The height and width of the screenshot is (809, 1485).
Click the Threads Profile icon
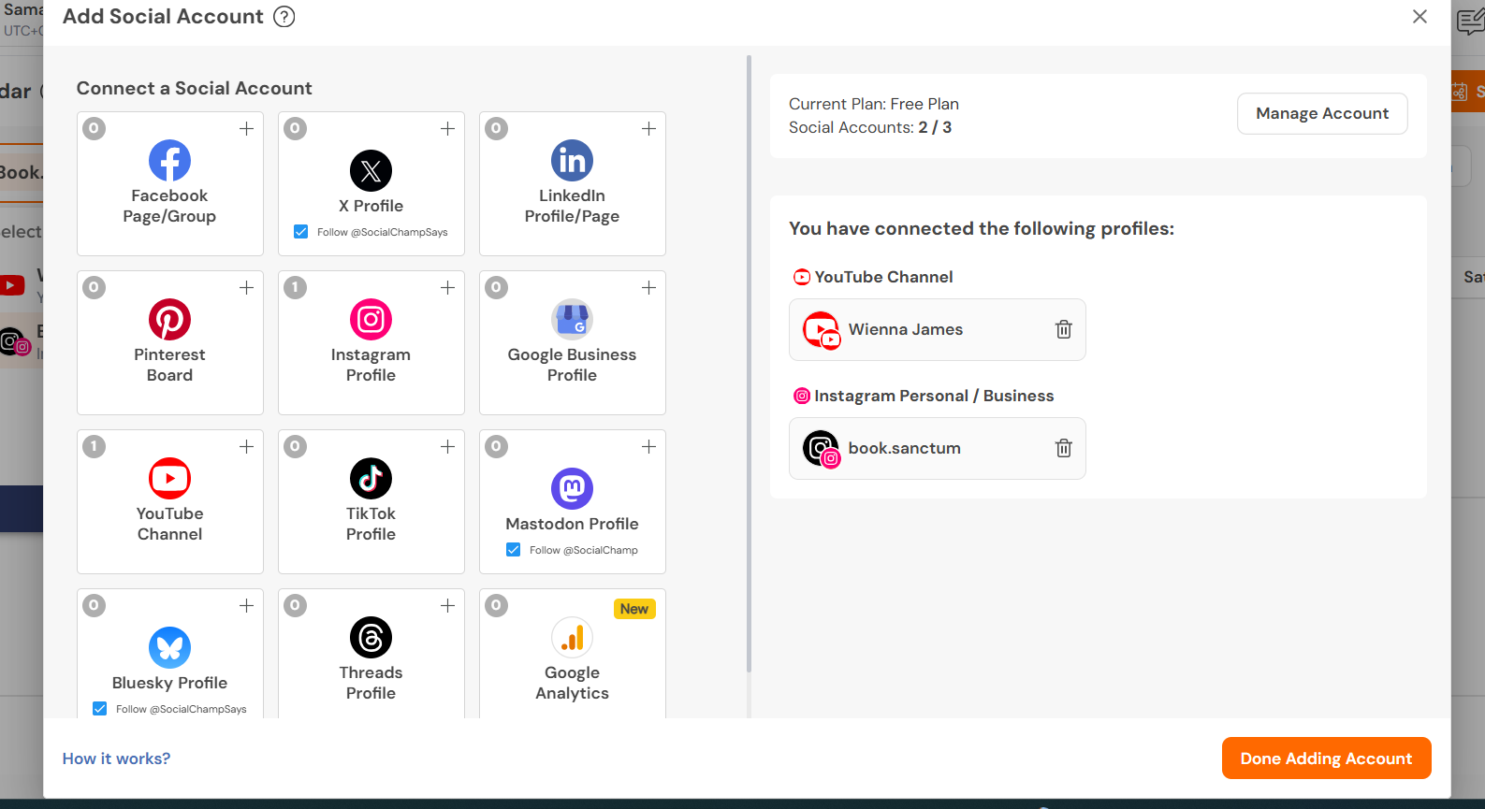pos(371,638)
